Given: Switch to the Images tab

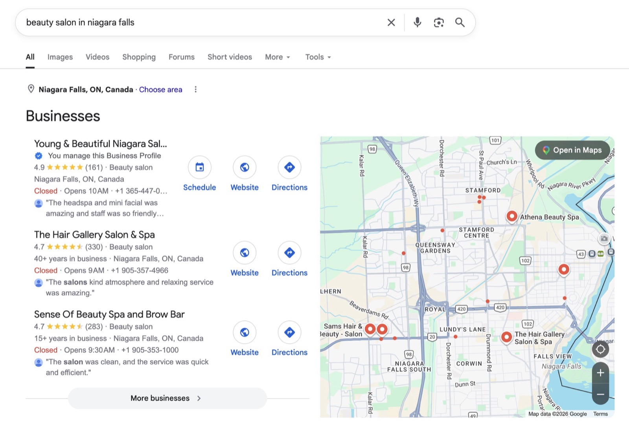Looking at the screenshot, I should pyautogui.click(x=60, y=57).
